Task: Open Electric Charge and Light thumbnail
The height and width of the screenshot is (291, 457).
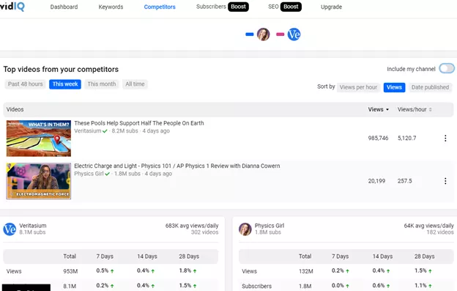Action: click(39, 181)
